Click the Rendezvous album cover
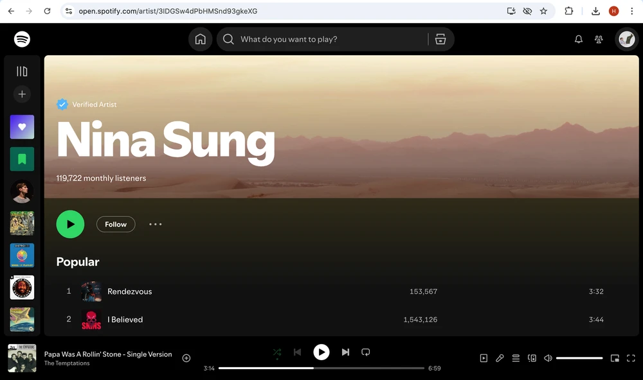 (x=91, y=291)
